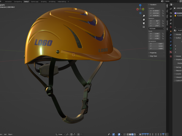182x136 pixels.
Task: Expand the Volume material panel
Action: coord(178,56)
